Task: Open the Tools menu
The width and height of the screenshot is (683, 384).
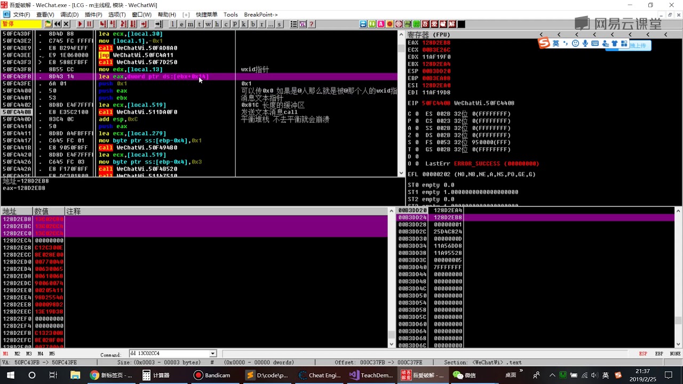Action: click(x=231, y=14)
